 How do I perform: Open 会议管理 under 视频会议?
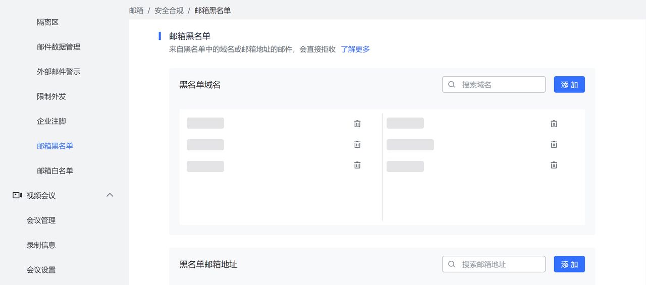[41, 220]
